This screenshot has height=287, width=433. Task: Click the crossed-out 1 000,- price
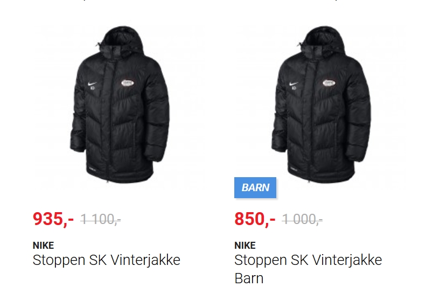pyautogui.click(x=302, y=220)
